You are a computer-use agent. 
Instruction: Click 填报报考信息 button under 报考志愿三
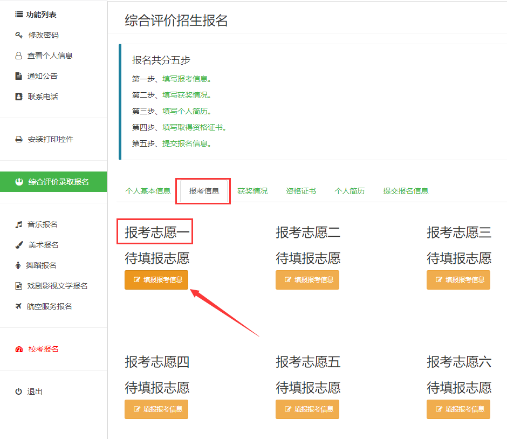pos(458,280)
